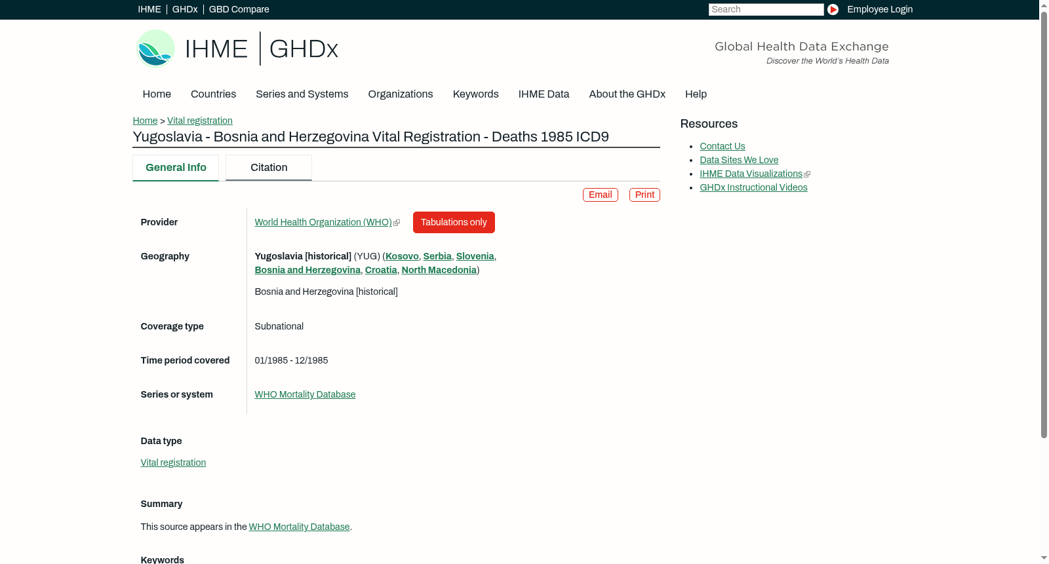Click the page scrollbar up arrow
This screenshot has height=564, width=1049.
(x=1044, y=5)
